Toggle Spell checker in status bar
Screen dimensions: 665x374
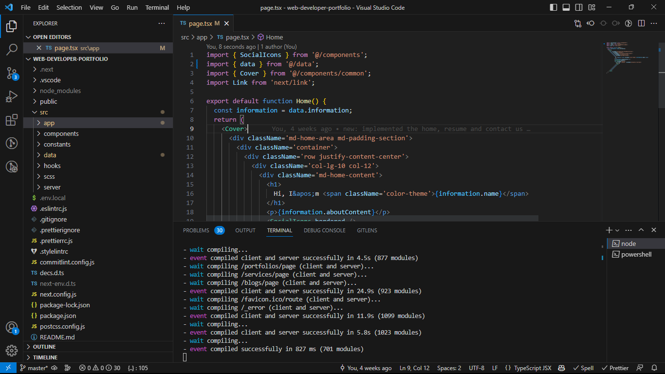coord(583,368)
